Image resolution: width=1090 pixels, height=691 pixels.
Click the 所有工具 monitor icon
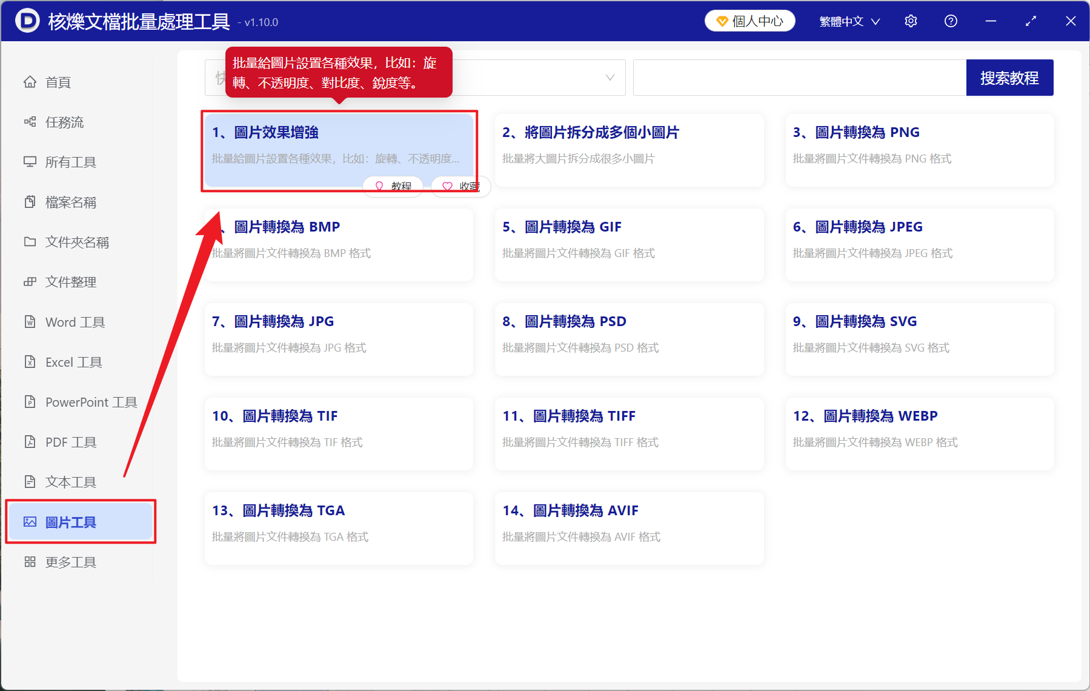pyautogui.click(x=30, y=162)
